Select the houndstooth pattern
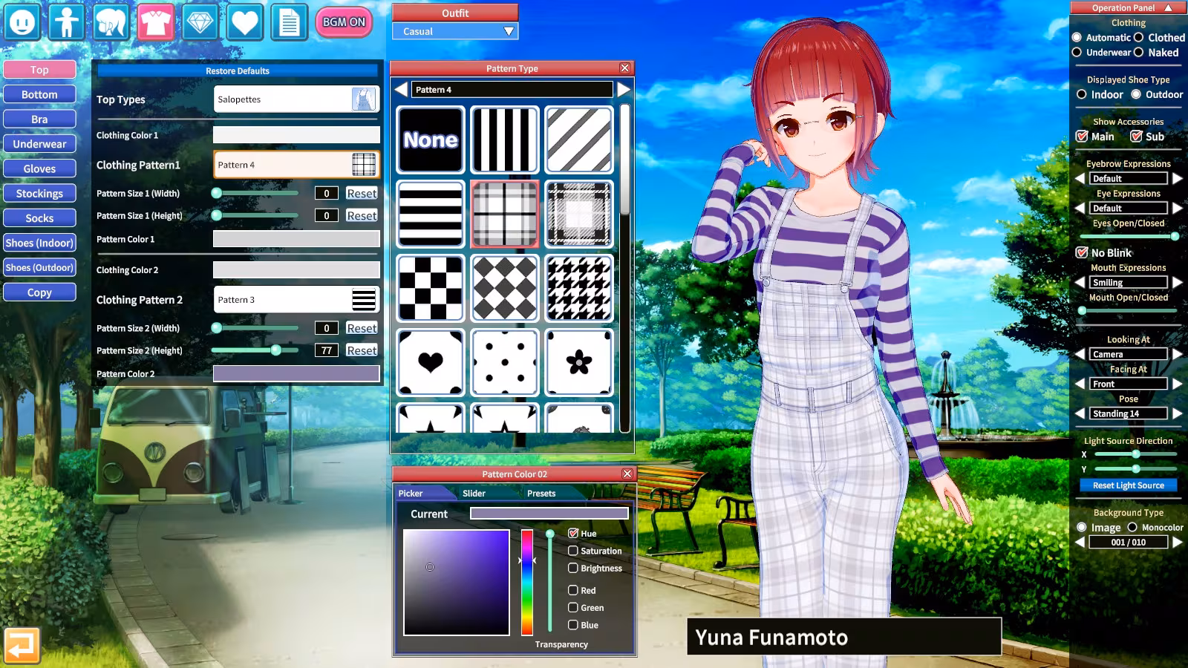 point(579,288)
